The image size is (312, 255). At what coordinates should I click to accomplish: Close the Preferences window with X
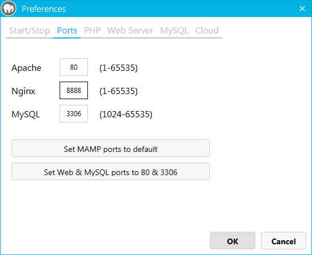click(x=302, y=8)
